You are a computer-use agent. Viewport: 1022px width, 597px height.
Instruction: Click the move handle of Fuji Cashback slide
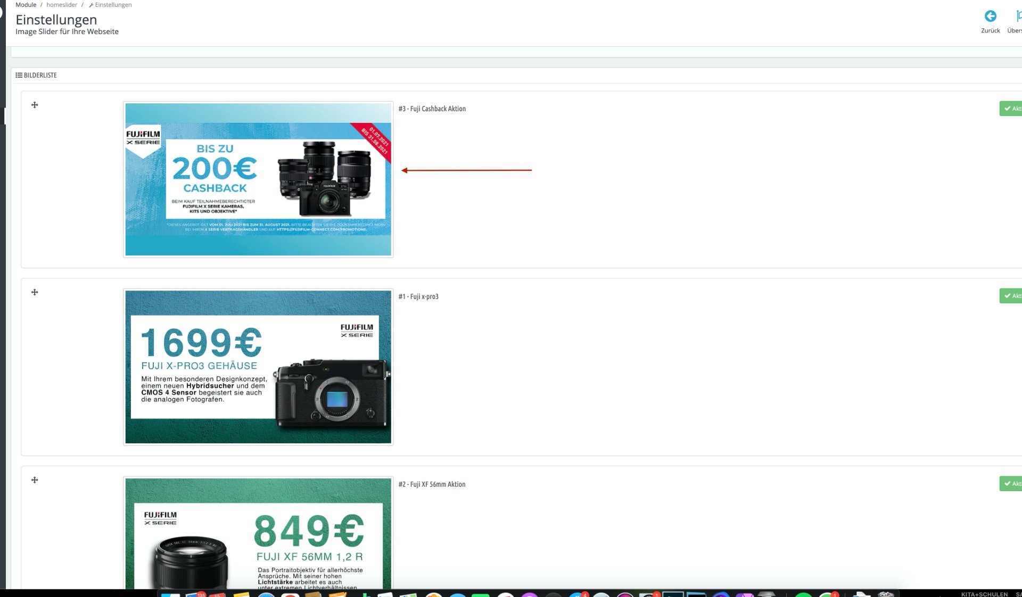pyautogui.click(x=35, y=105)
